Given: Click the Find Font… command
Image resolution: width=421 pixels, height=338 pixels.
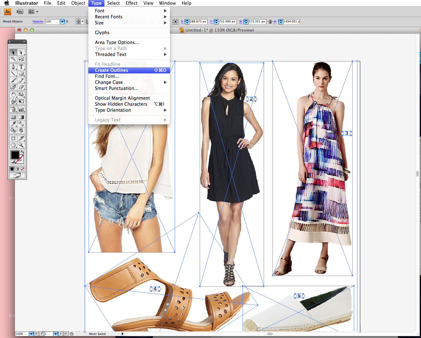Looking at the screenshot, I should coord(129,76).
